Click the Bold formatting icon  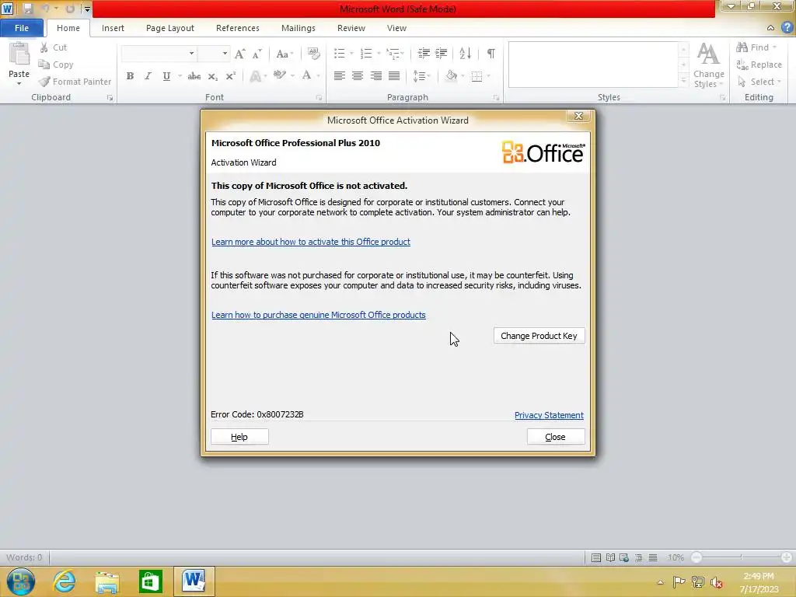(x=130, y=76)
